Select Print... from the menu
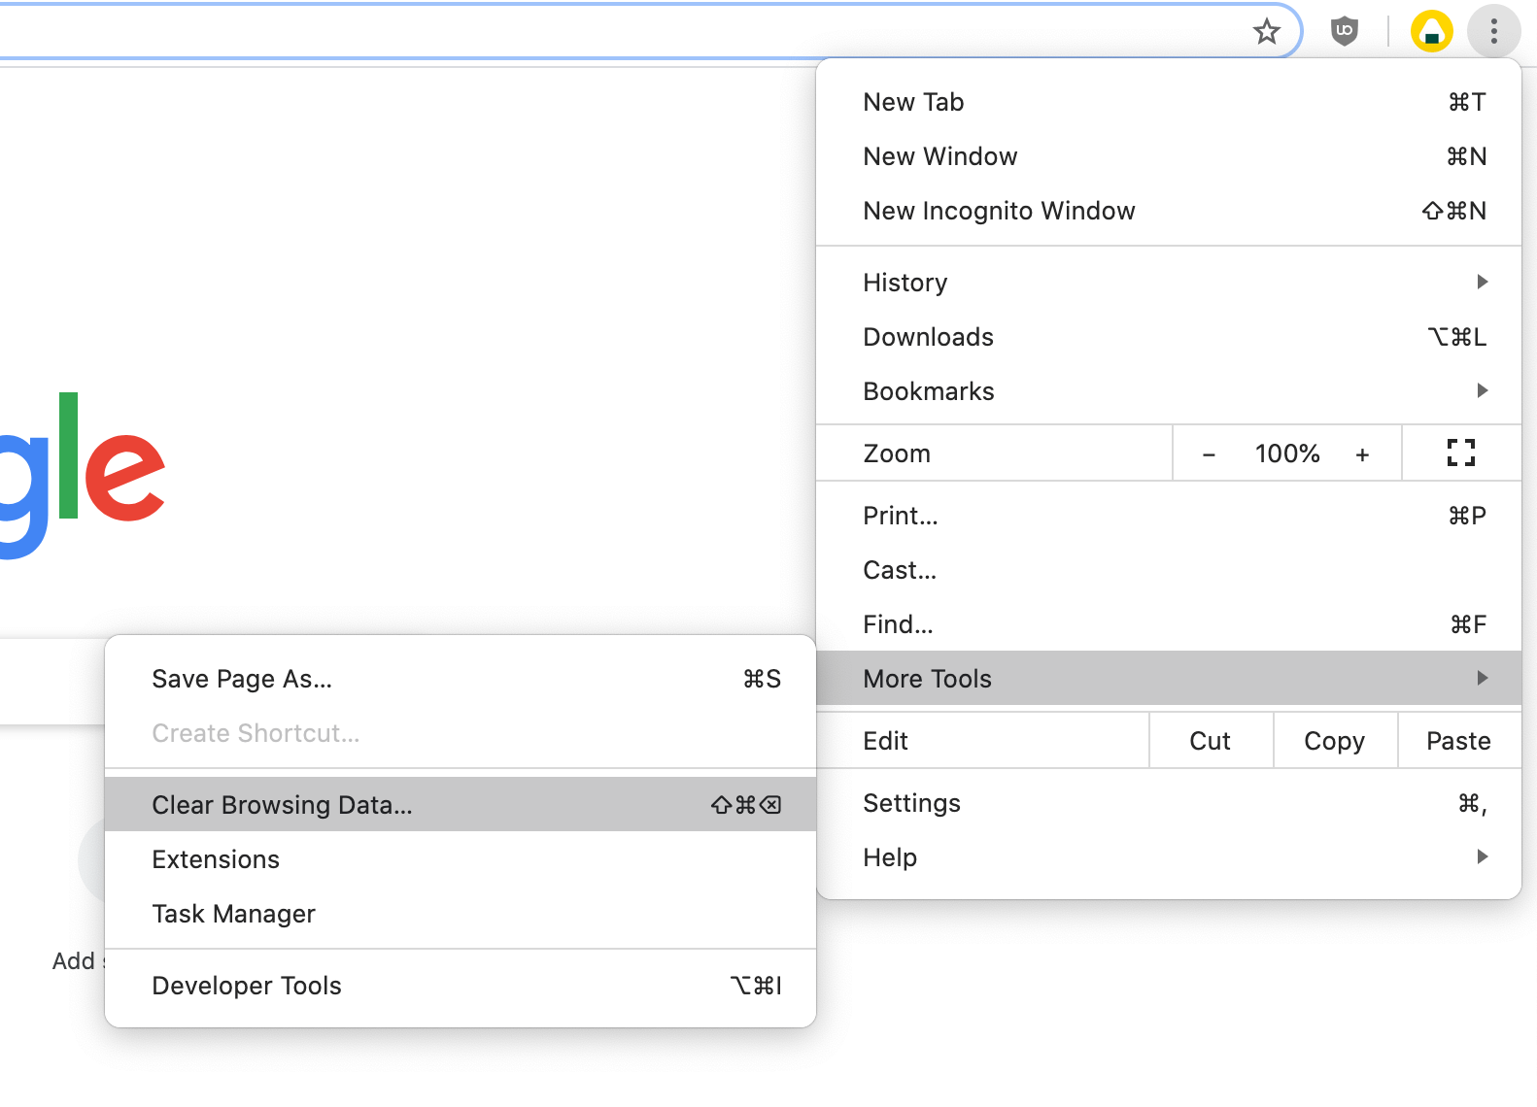 [x=1169, y=516]
